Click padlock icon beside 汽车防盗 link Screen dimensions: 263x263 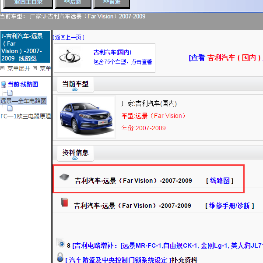point(60,257)
